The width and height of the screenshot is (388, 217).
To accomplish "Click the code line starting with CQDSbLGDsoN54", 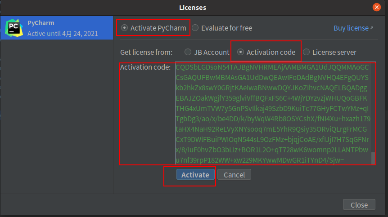I will point(272,67).
